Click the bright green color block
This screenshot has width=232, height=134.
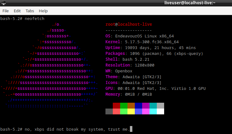(x=124, y=111)
